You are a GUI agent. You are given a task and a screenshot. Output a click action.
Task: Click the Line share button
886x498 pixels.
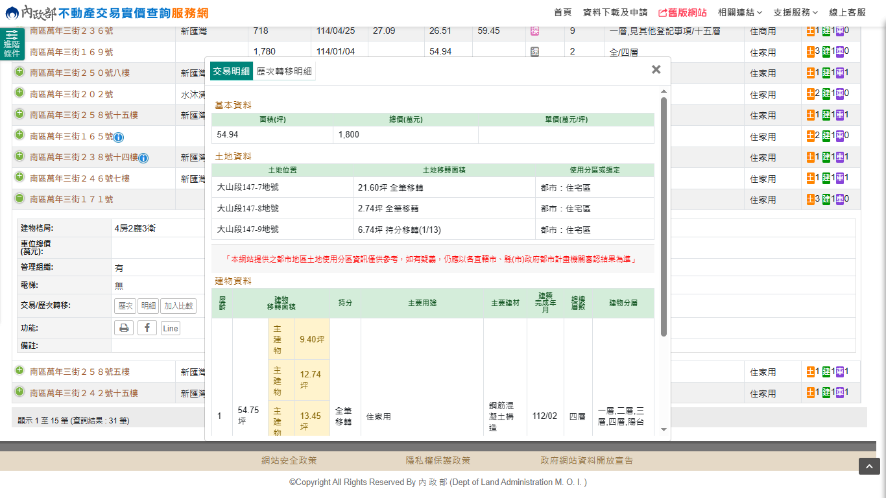click(x=170, y=329)
